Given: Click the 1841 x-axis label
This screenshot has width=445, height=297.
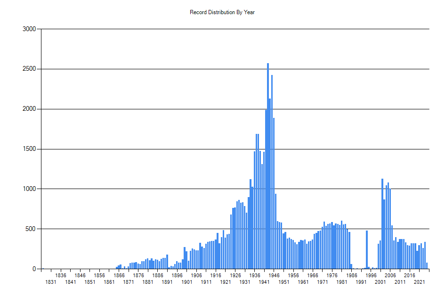Looking at the screenshot, I should point(70,282).
